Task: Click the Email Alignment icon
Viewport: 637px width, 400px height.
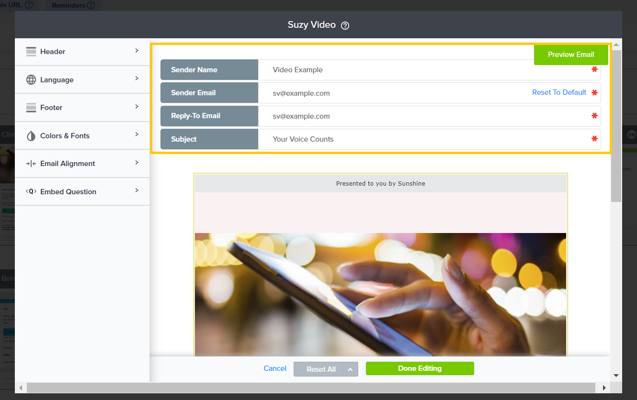Action: pyautogui.click(x=31, y=164)
